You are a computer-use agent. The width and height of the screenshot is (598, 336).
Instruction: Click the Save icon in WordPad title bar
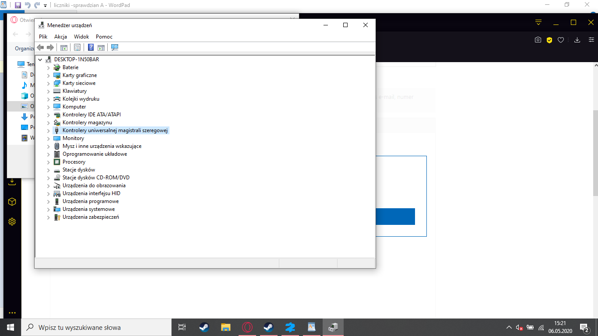pos(18,5)
